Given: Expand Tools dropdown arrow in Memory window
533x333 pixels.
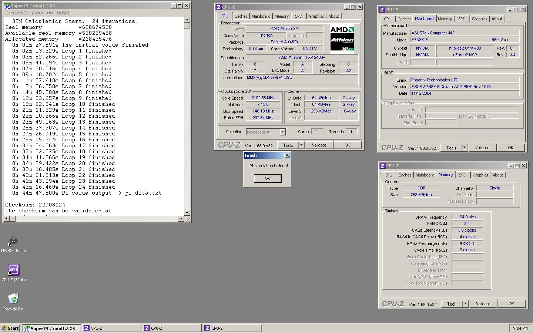Looking at the screenshot, I should click(x=465, y=304).
